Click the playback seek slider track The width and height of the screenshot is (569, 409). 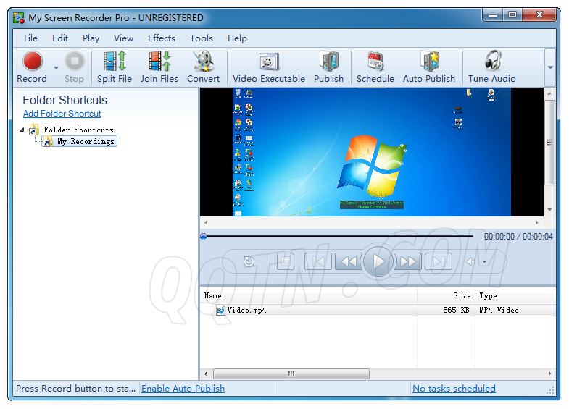[337, 236]
